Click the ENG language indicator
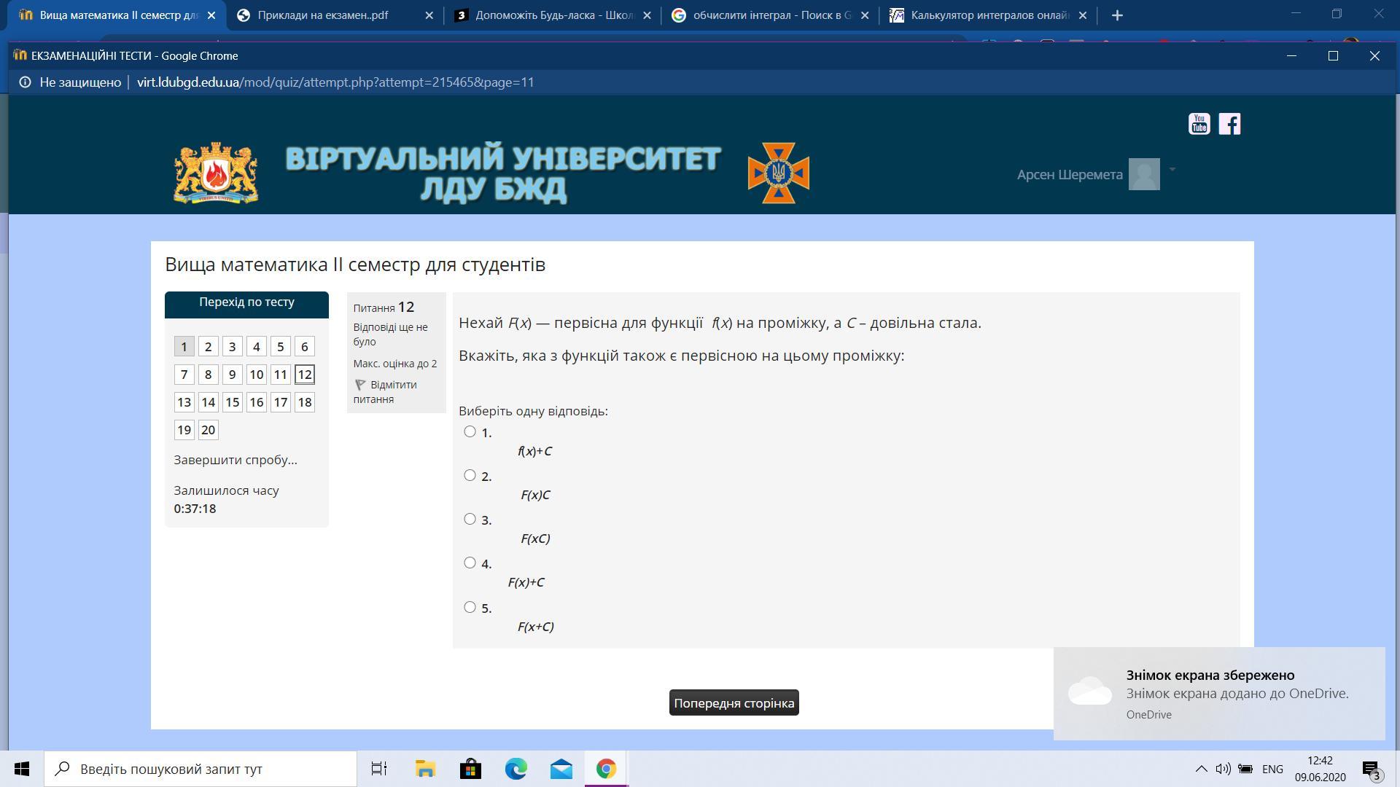The image size is (1400, 787). click(1272, 769)
